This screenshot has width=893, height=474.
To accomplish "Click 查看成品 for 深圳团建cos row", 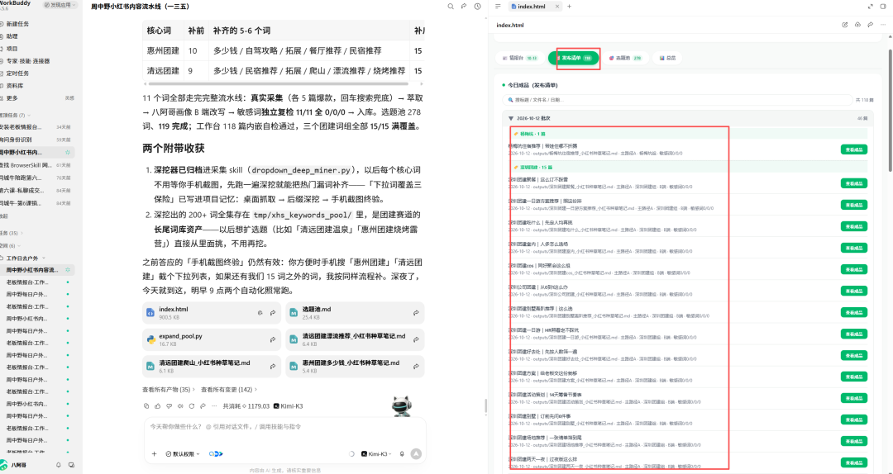I will pos(853,269).
